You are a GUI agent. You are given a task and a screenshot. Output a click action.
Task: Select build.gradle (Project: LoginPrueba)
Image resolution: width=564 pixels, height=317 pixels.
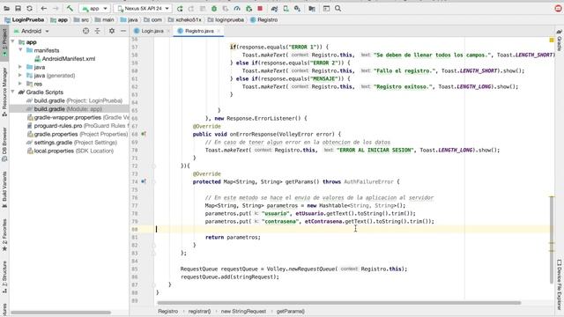74,100
